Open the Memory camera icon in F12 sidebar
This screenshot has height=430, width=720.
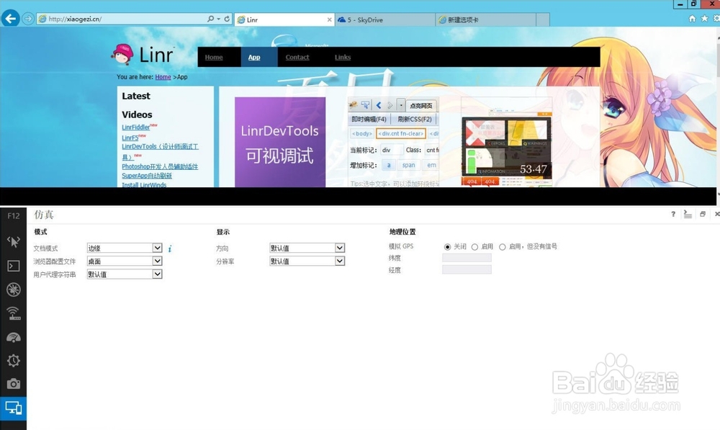pyautogui.click(x=13, y=384)
